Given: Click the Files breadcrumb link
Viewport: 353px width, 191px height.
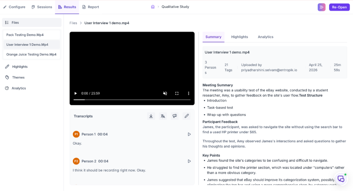Looking at the screenshot, I should coord(73,23).
